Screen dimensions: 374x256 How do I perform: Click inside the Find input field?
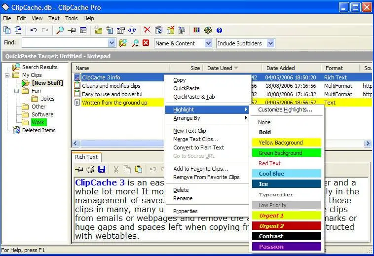pyautogui.click(x=65, y=43)
